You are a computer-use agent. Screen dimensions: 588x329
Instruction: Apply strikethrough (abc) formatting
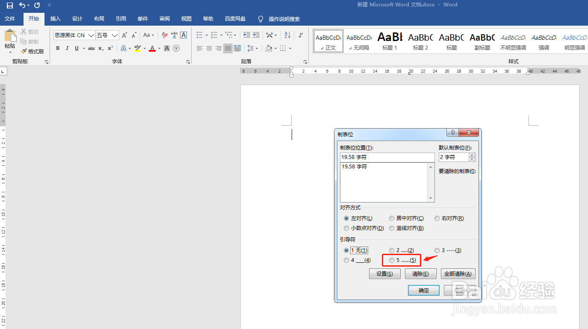pyautogui.click(x=92, y=48)
